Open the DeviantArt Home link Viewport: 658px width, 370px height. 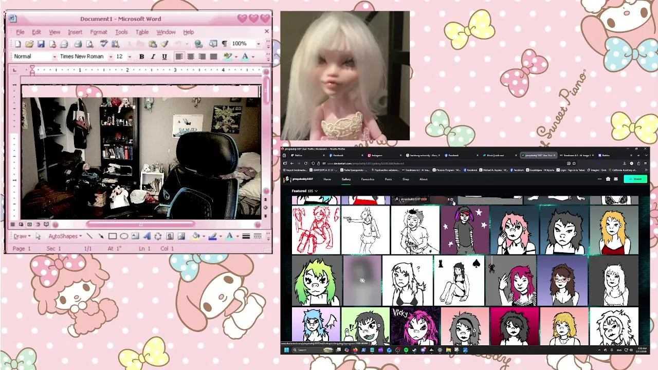(327, 179)
